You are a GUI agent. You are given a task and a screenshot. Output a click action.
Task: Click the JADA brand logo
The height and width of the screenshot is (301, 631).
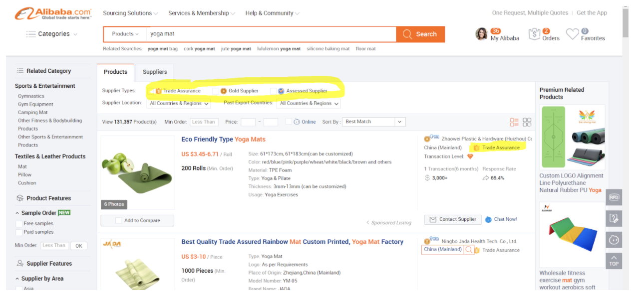[x=112, y=244]
